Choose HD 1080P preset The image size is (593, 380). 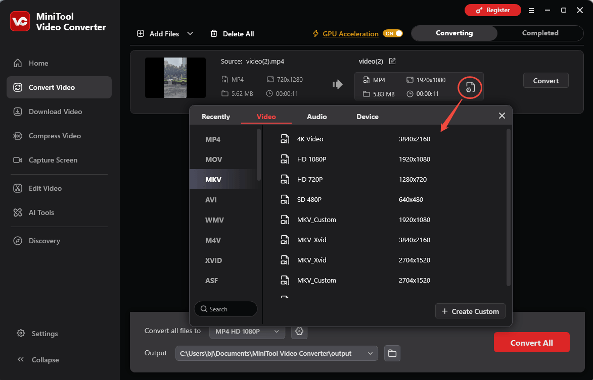[x=385, y=159]
